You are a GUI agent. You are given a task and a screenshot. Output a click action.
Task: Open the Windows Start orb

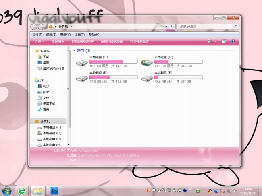(x=7, y=191)
